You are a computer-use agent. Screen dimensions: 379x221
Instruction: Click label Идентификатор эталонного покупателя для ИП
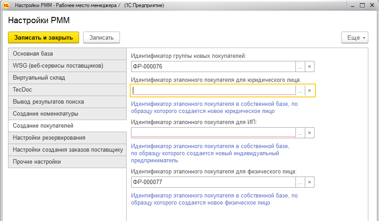tap(194, 122)
